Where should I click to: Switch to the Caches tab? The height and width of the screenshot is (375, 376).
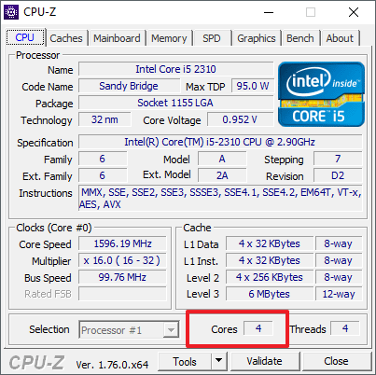pyautogui.click(x=66, y=38)
